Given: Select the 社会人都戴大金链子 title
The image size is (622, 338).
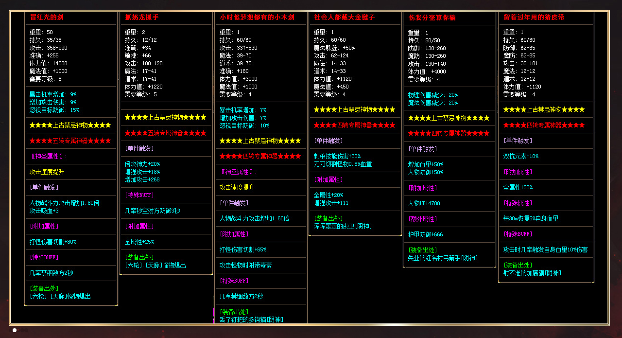Looking at the screenshot, I should point(344,18).
